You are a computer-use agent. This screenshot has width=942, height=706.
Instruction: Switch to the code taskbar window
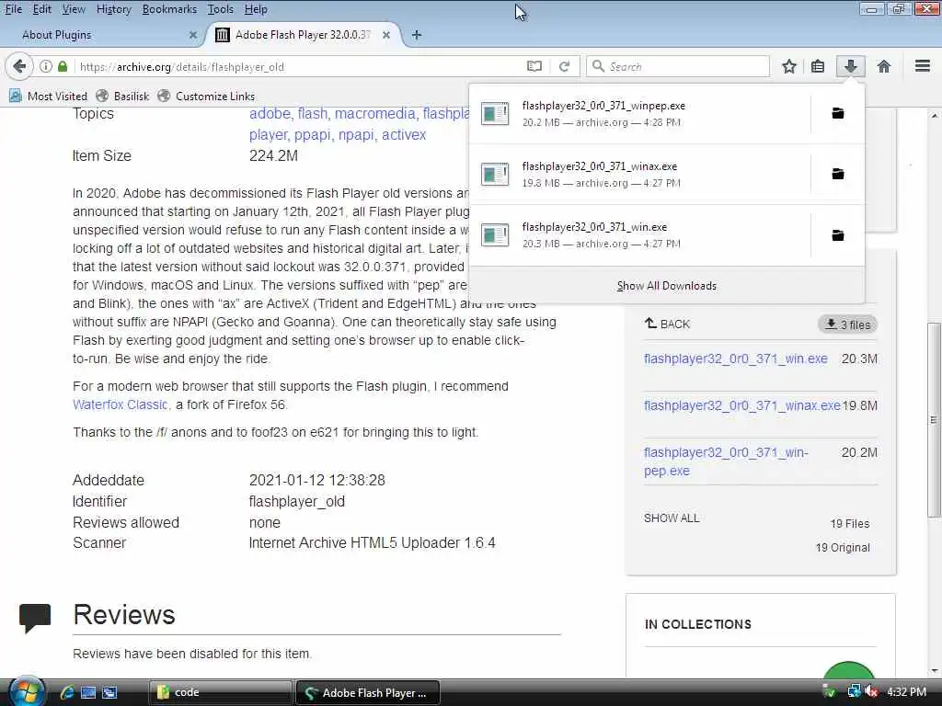click(x=219, y=692)
